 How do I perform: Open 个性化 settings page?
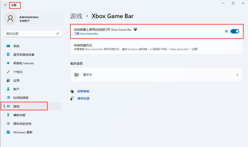(33, 72)
